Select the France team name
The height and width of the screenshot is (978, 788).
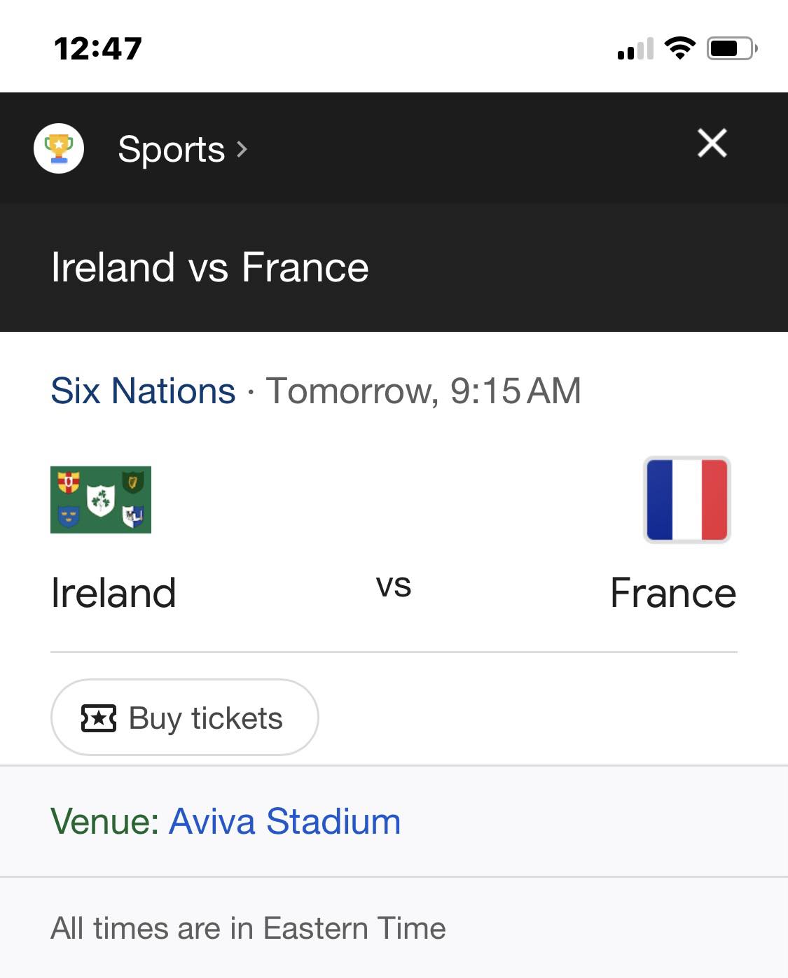click(x=673, y=593)
